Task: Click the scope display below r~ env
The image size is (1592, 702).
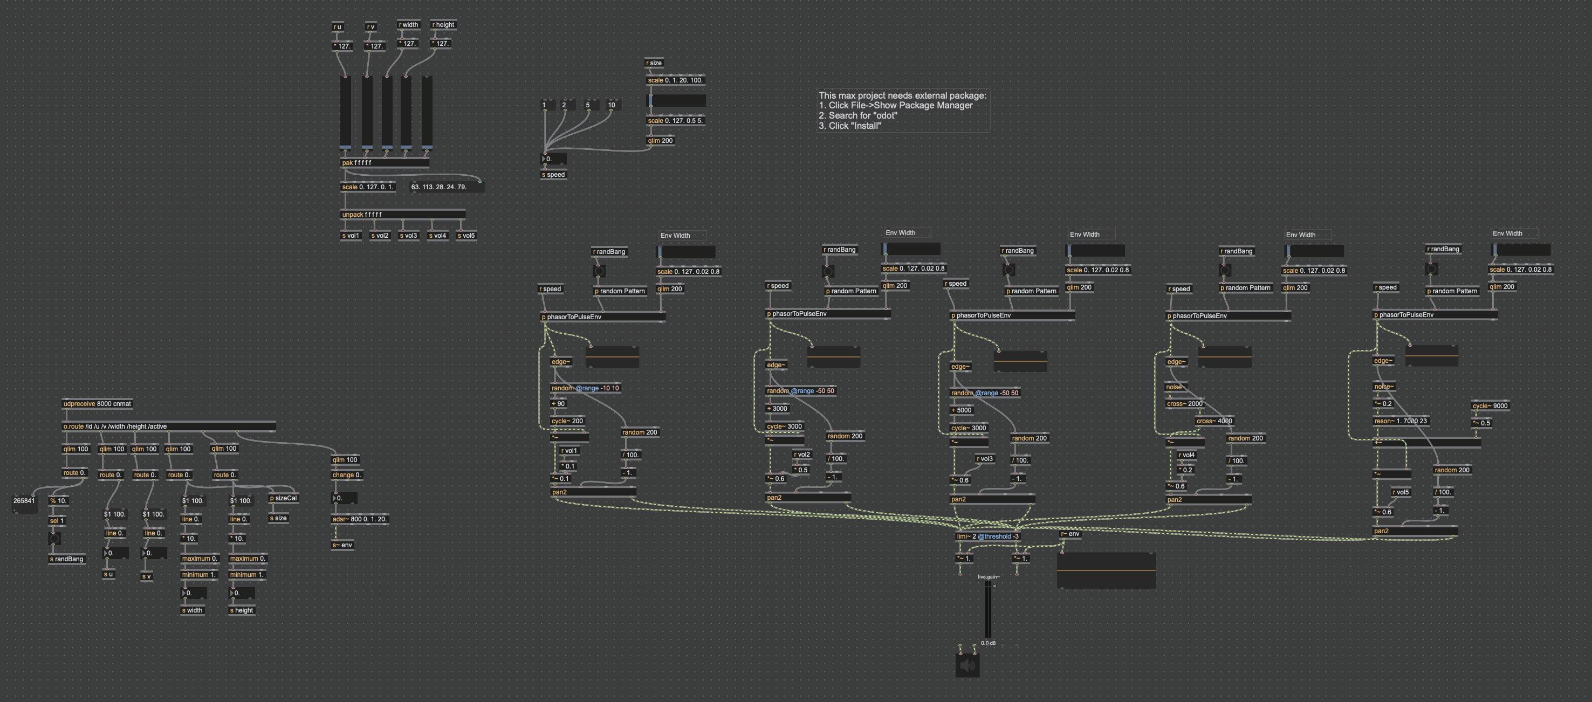Action: tap(1106, 570)
